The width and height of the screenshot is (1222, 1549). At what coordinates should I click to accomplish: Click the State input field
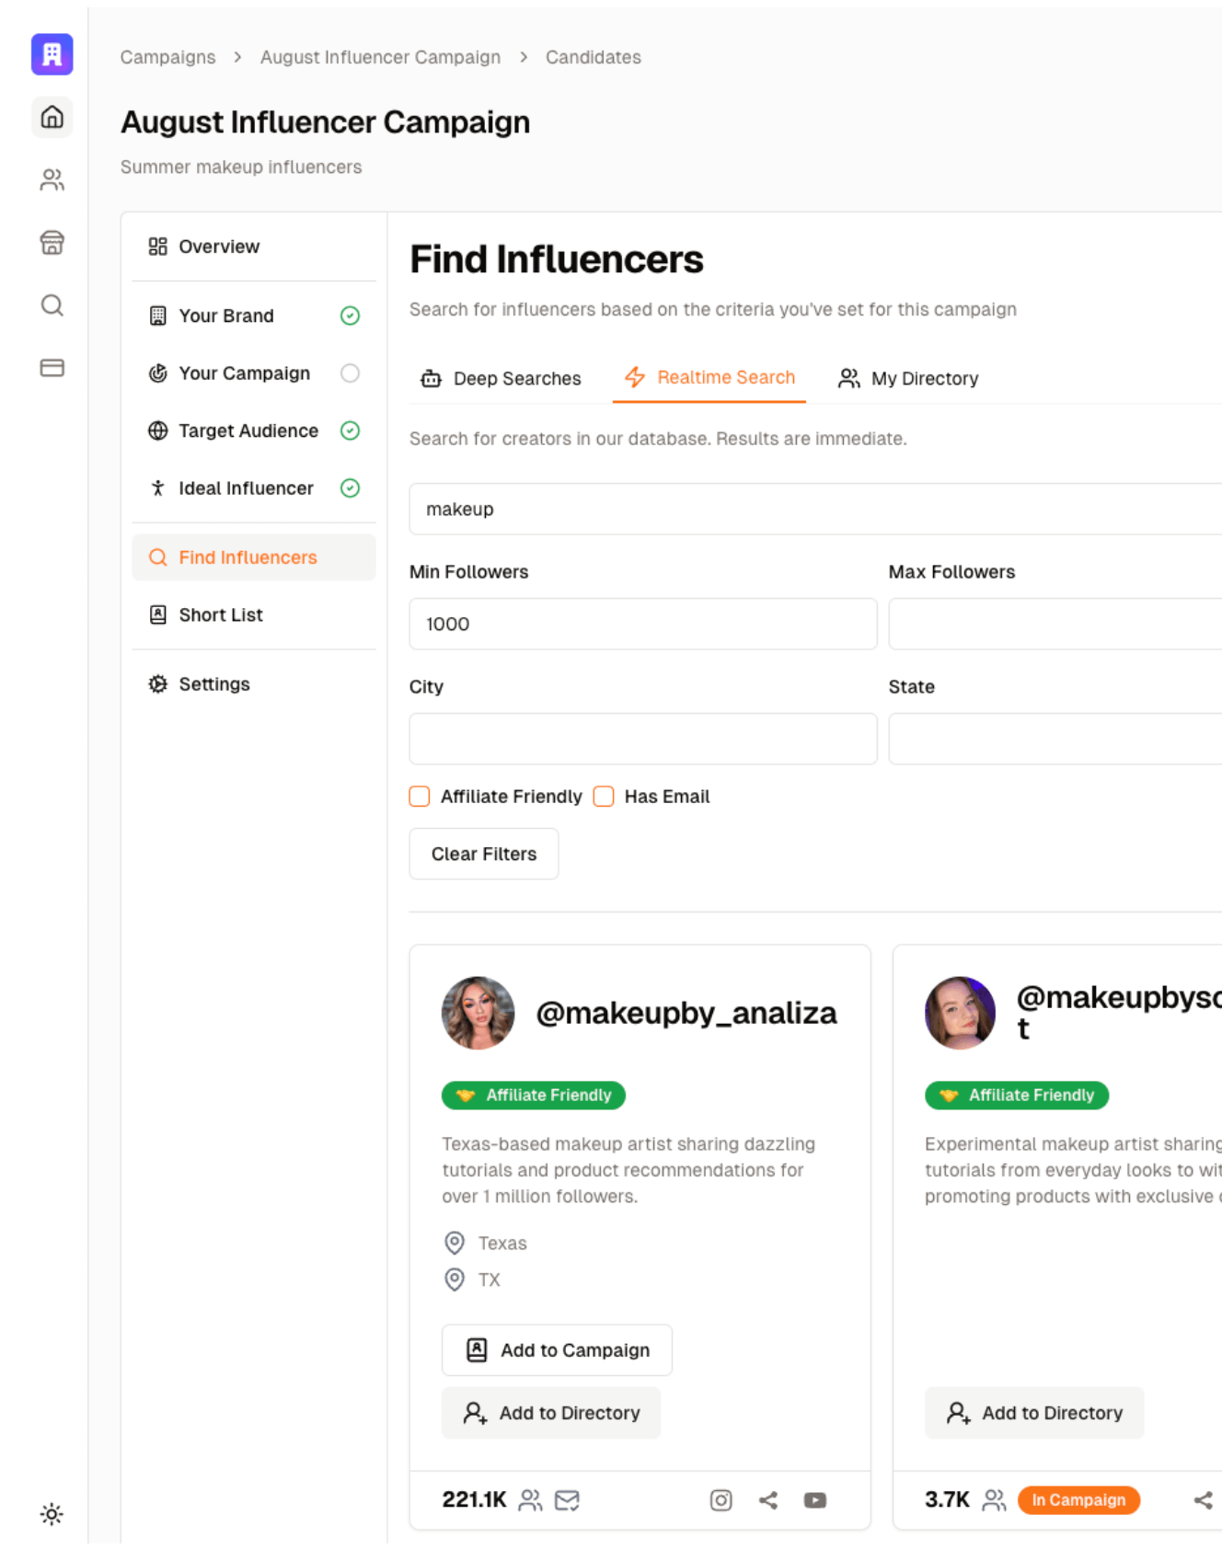1055,739
